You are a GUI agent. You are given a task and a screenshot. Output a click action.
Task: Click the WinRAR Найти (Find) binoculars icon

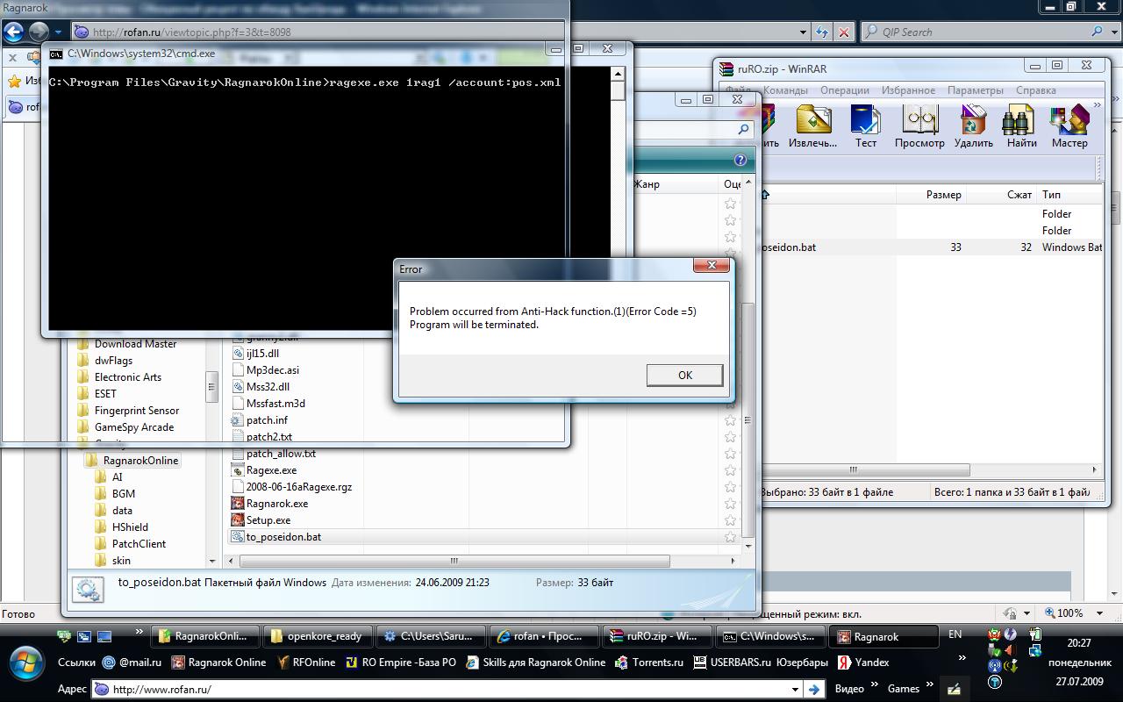coord(1021,127)
